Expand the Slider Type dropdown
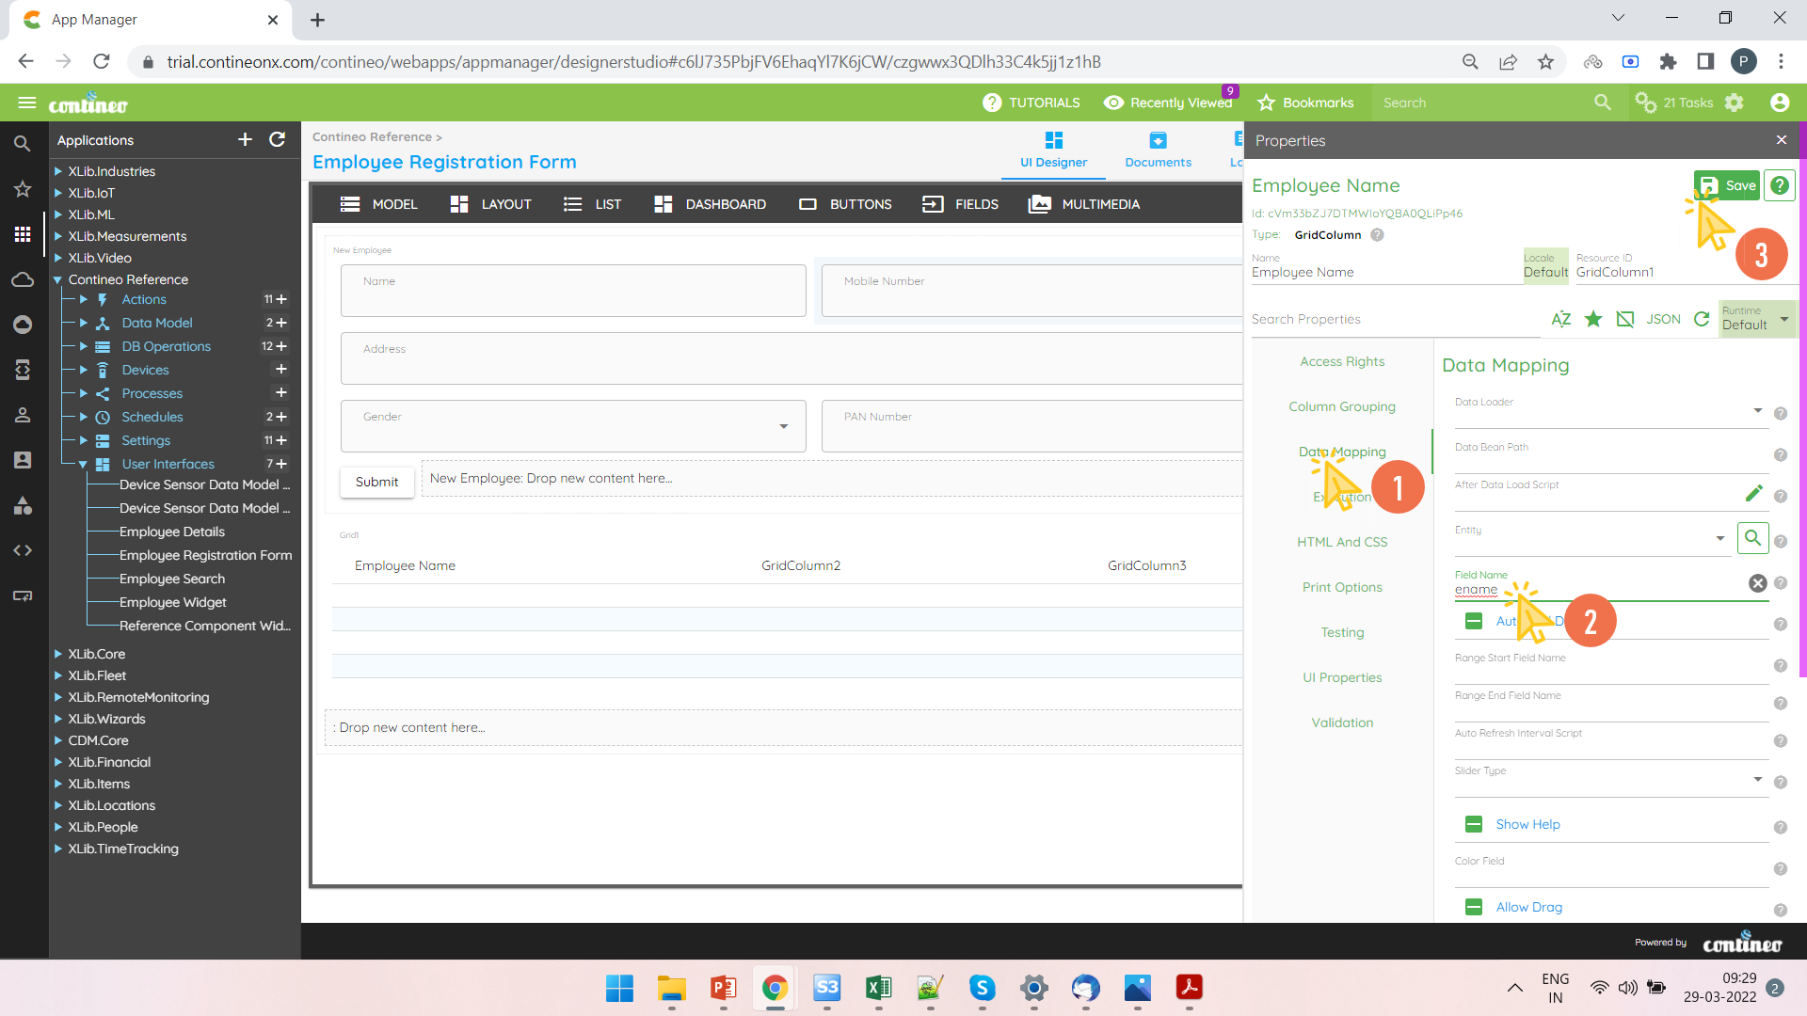 click(x=1757, y=780)
